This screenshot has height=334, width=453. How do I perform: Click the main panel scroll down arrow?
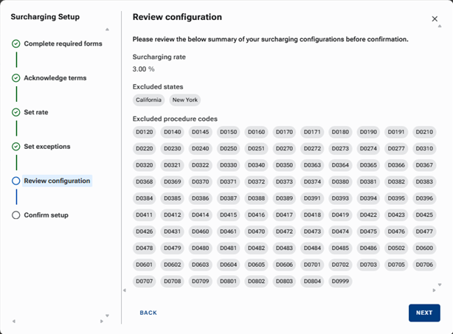click(x=440, y=285)
